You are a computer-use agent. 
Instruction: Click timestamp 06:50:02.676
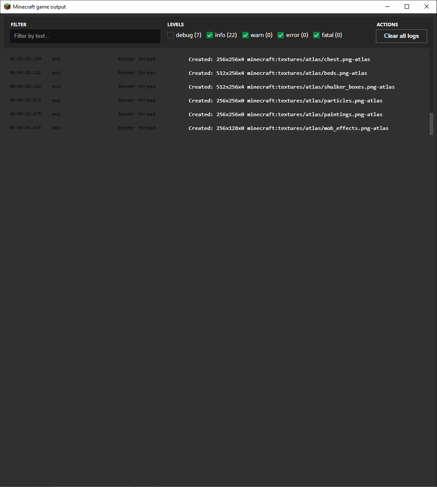click(x=25, y=128)
